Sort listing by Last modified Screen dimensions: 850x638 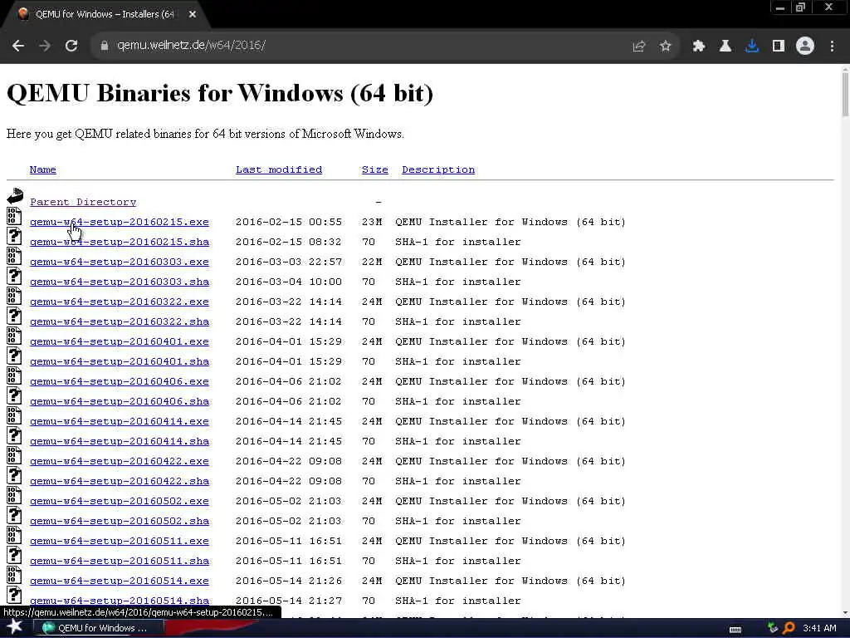pyautogui.click(x=279, y=169)
